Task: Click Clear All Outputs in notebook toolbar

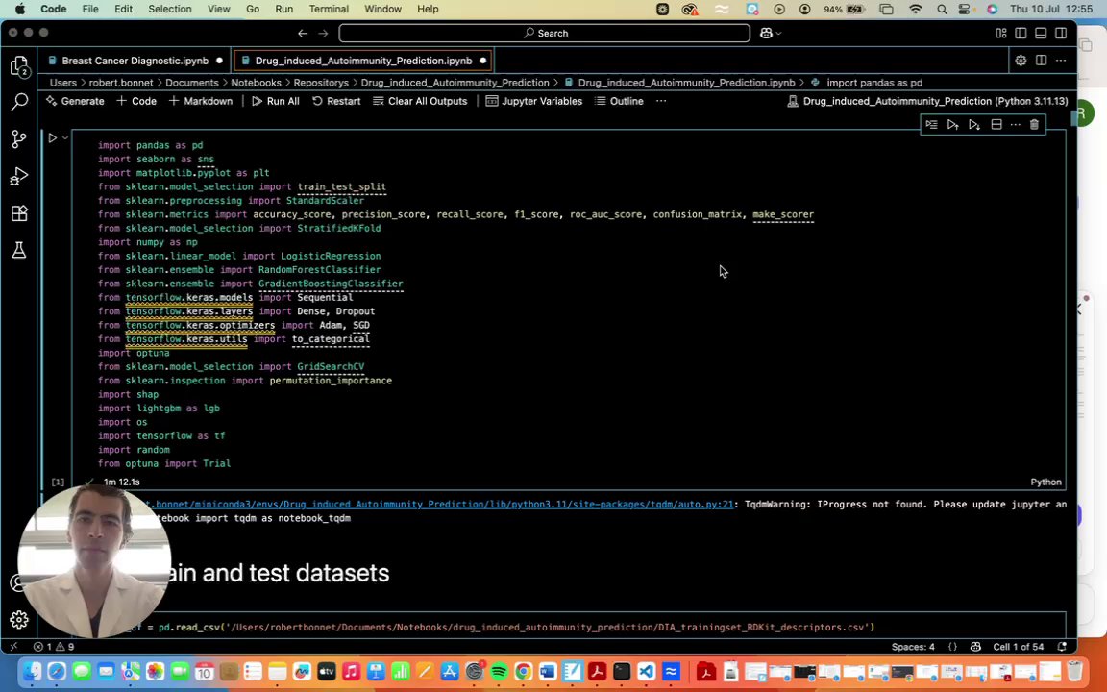Action: point(419,101)
